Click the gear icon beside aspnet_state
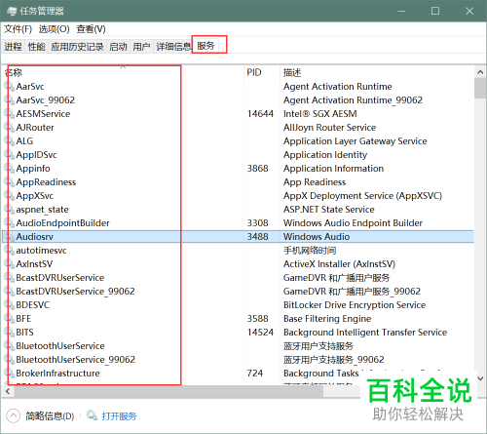 (10, 210)
